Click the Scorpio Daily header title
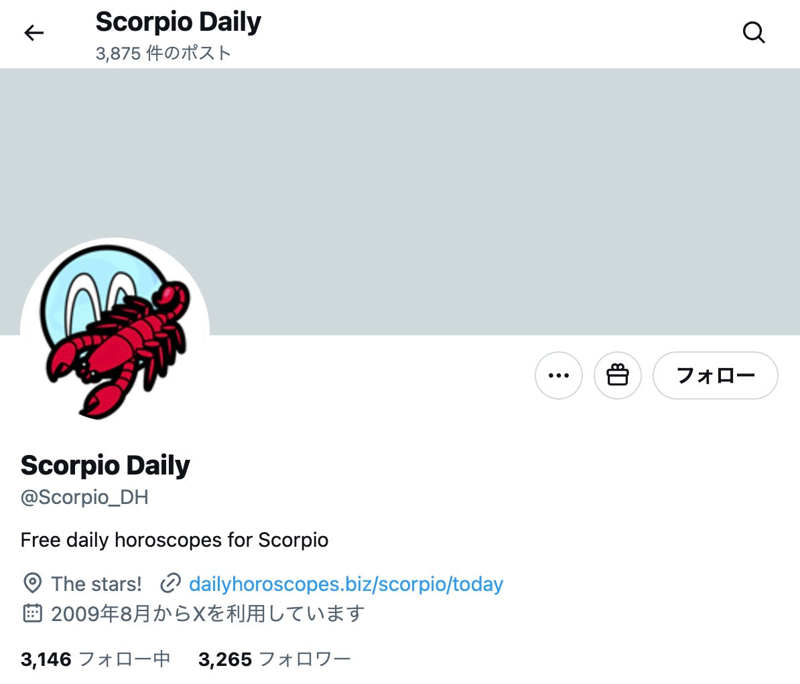Viewport: 800px width, 684px height. 178,23
